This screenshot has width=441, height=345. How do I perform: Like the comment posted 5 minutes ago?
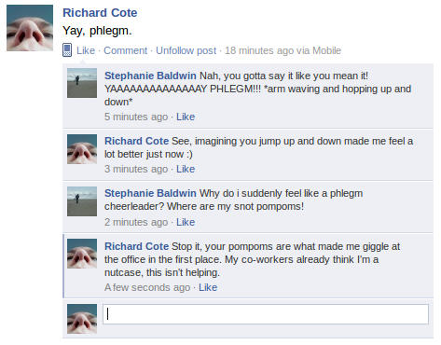point(186,117)
